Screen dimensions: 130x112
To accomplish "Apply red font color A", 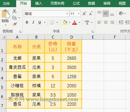I will [75, 22].
